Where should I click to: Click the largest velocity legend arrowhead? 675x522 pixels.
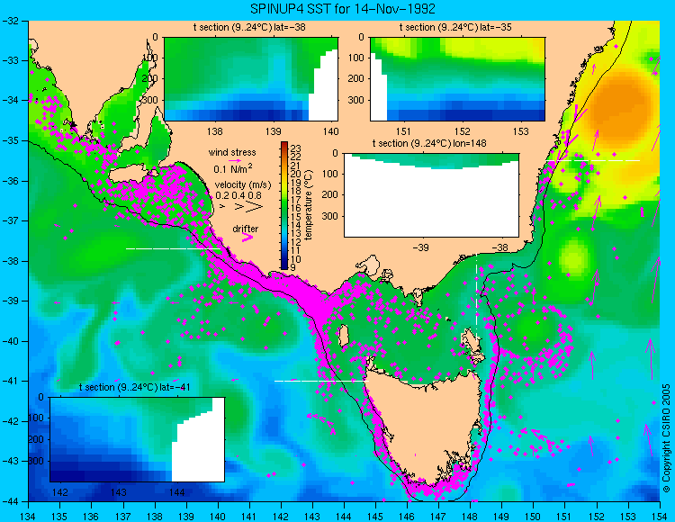tap(254, 207)
